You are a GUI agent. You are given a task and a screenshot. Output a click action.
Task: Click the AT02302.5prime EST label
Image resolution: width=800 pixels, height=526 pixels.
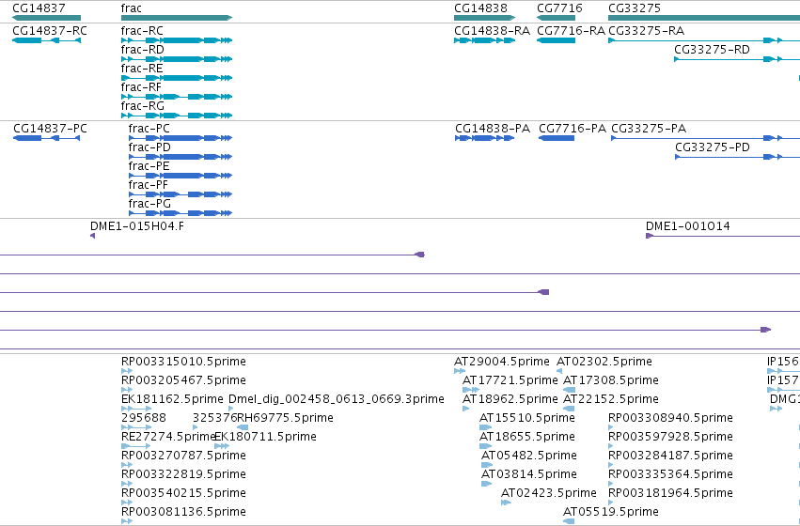pos(604,362)
